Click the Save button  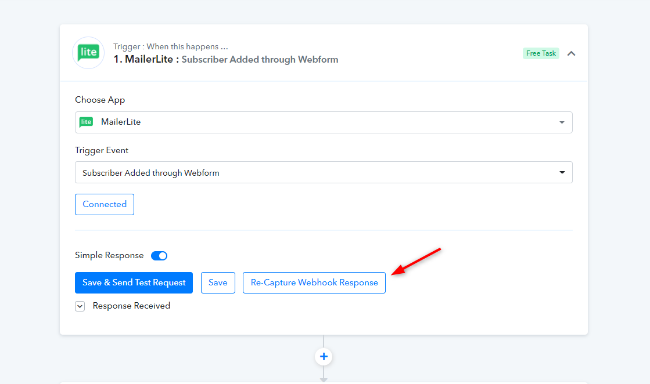tap(218, 282)
